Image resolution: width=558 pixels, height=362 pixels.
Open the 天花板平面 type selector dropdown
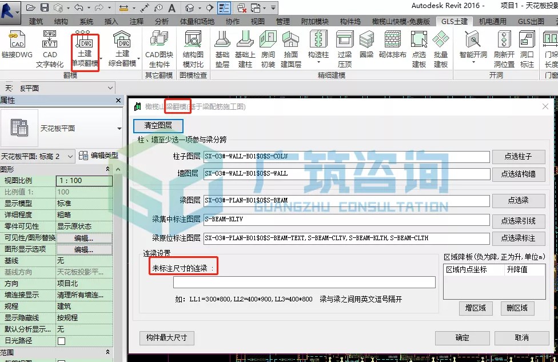119,129
